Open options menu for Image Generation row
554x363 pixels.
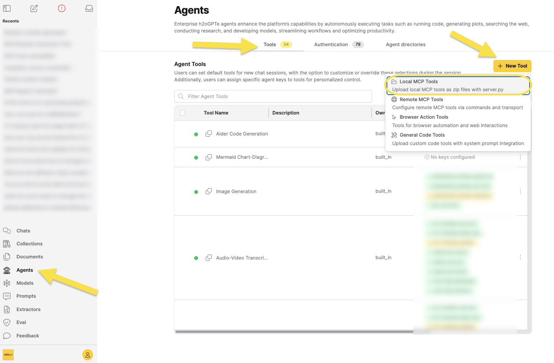coord(520,191)
